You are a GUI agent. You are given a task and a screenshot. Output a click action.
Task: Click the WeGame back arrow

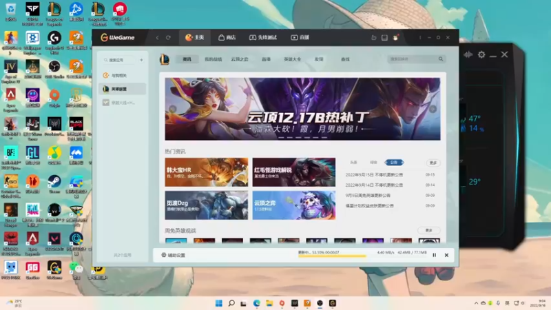pyautogui.click(x=158, y=37)
